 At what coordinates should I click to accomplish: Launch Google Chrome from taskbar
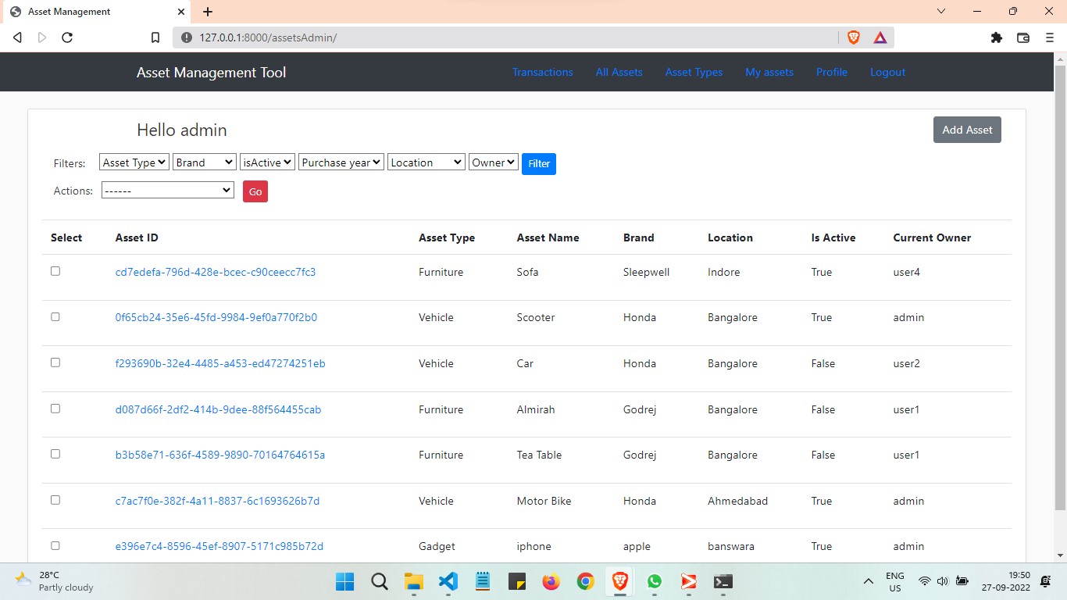point(586,581)
